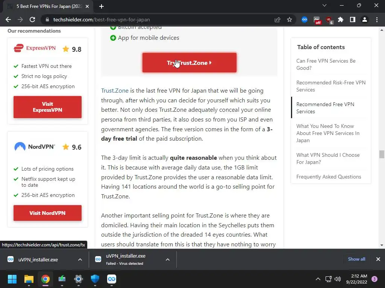This screenshot has width=385, height=288.
Task: Click the browser forward arrow
Action: pyautogui.click(x=20, y=19)
